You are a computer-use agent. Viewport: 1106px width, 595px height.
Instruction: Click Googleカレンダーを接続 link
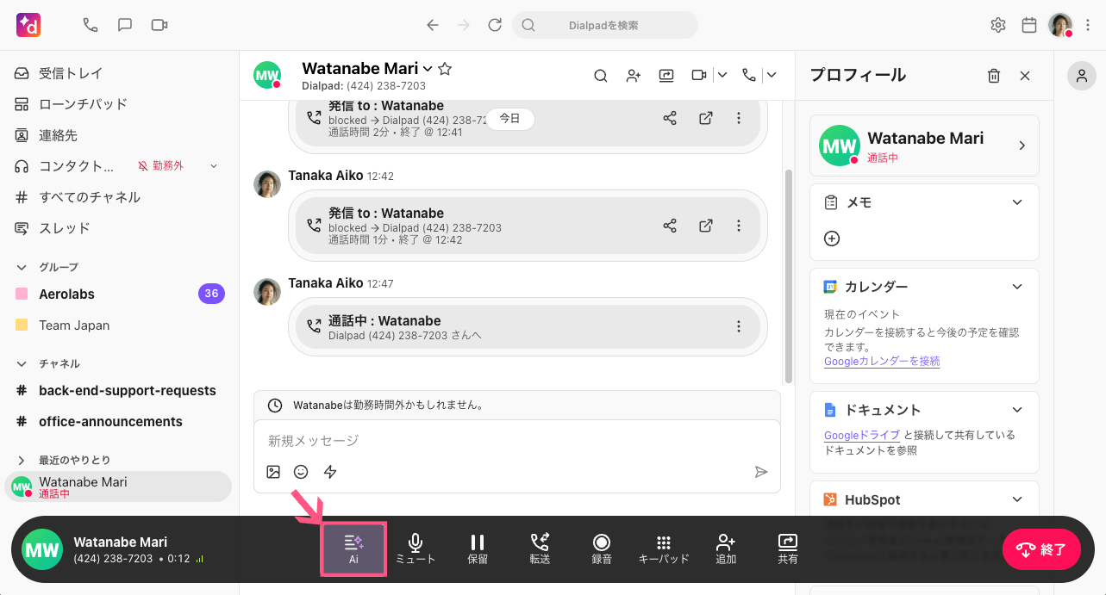click(882, 362)
